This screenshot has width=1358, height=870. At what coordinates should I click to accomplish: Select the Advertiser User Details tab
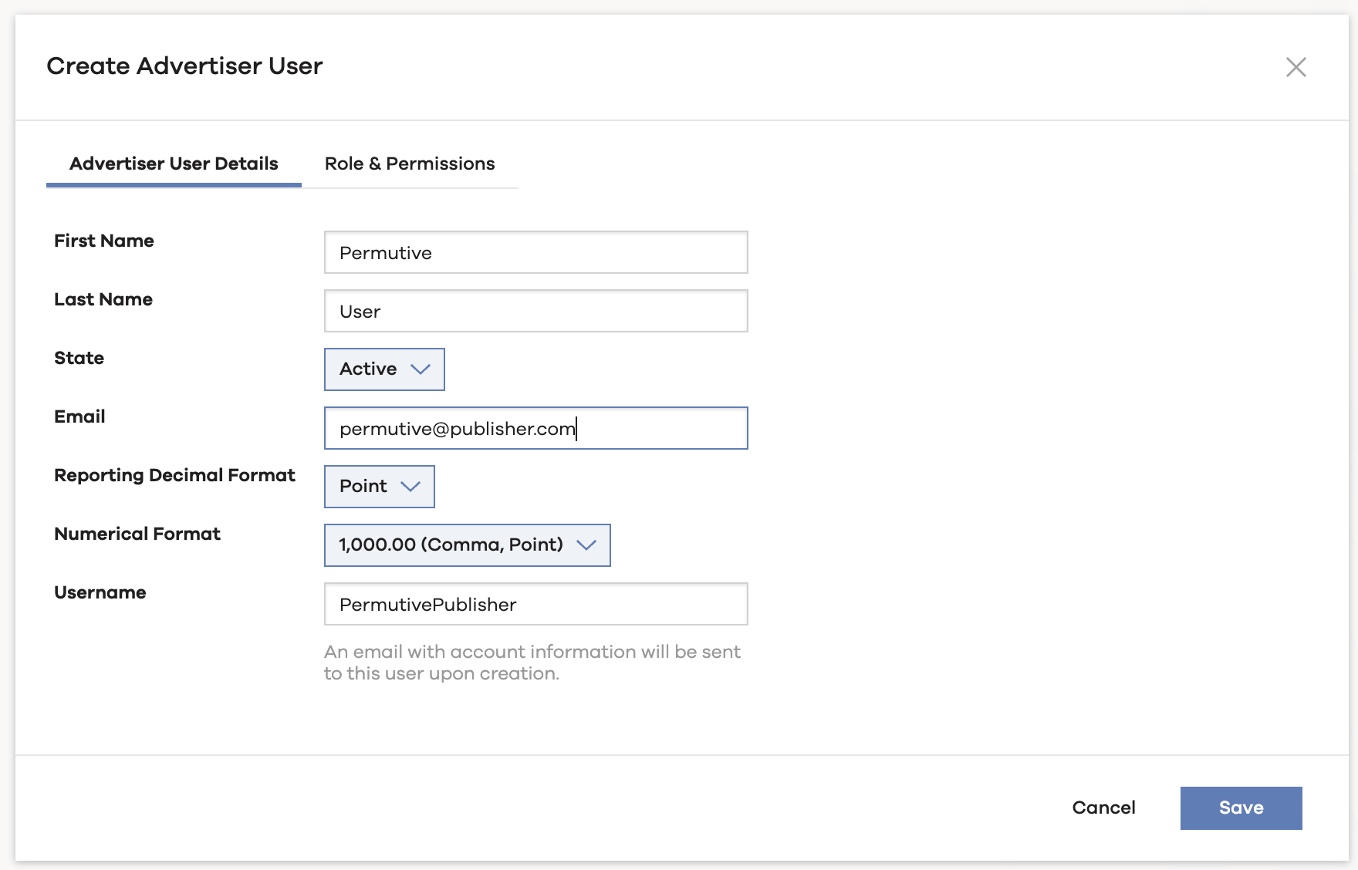click(174, 164)
